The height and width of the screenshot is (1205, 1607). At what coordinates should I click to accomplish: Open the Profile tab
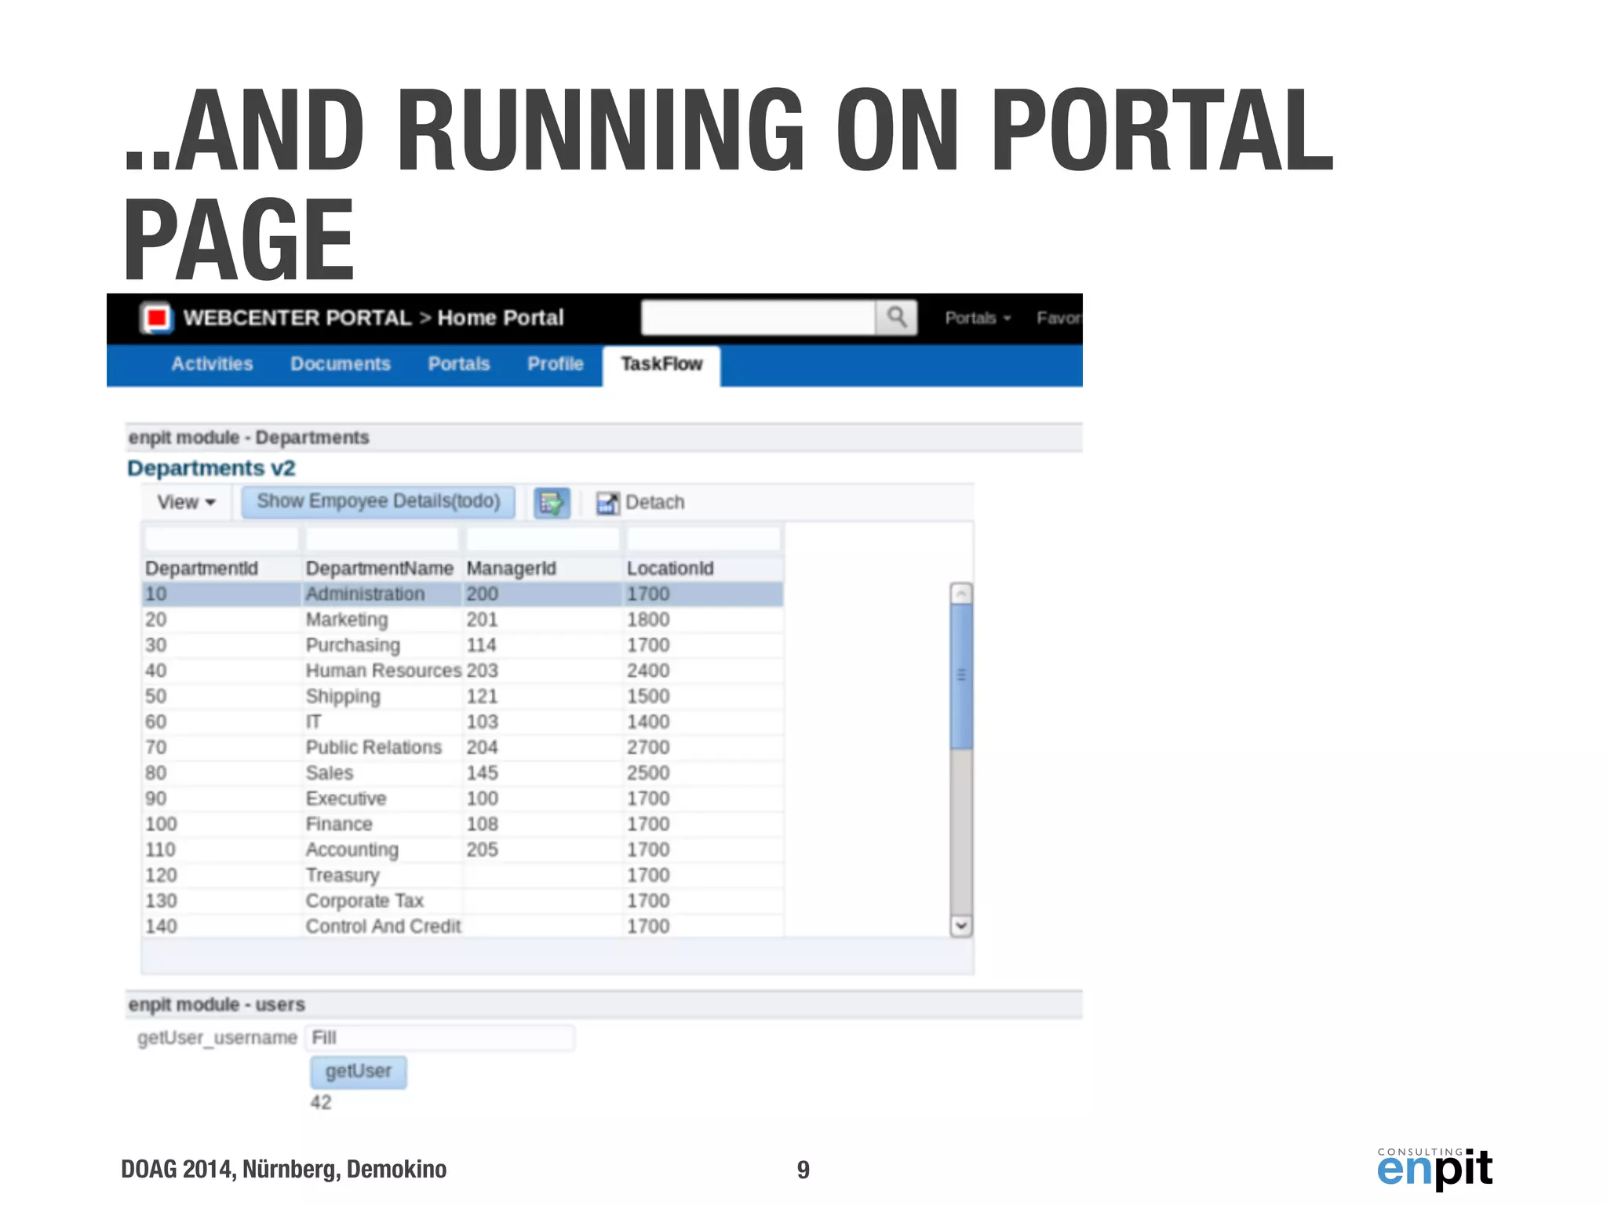pos(556,364)
